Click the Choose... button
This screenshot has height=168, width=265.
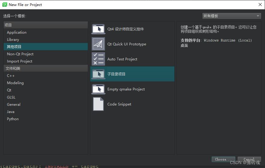coord(223,159)
